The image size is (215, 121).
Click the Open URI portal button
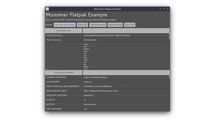click(130, 25)
